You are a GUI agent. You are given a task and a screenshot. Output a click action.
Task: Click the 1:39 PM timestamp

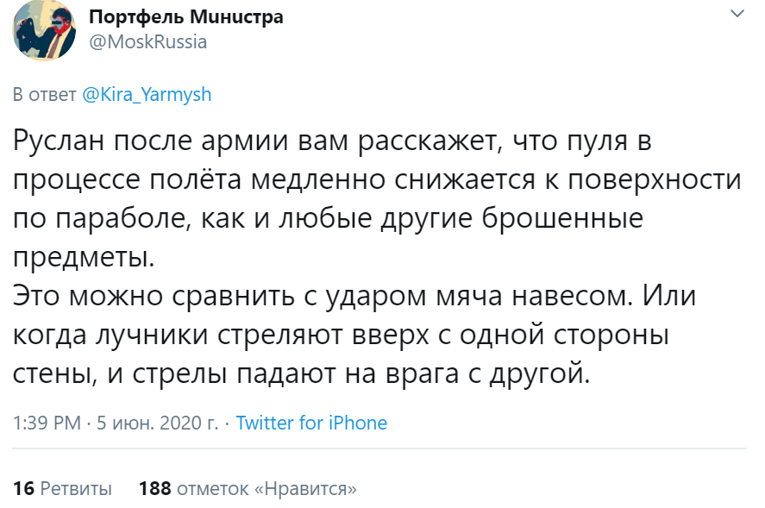(47, 423)
